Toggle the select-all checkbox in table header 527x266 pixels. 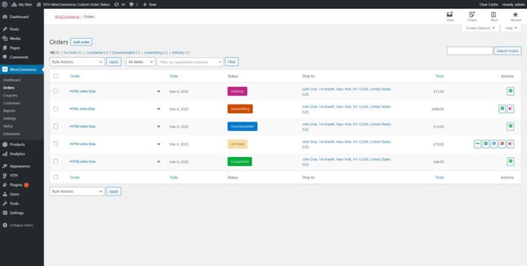pos(55,76)
